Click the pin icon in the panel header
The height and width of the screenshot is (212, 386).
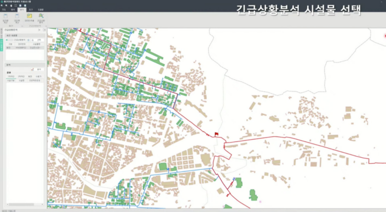39,30
